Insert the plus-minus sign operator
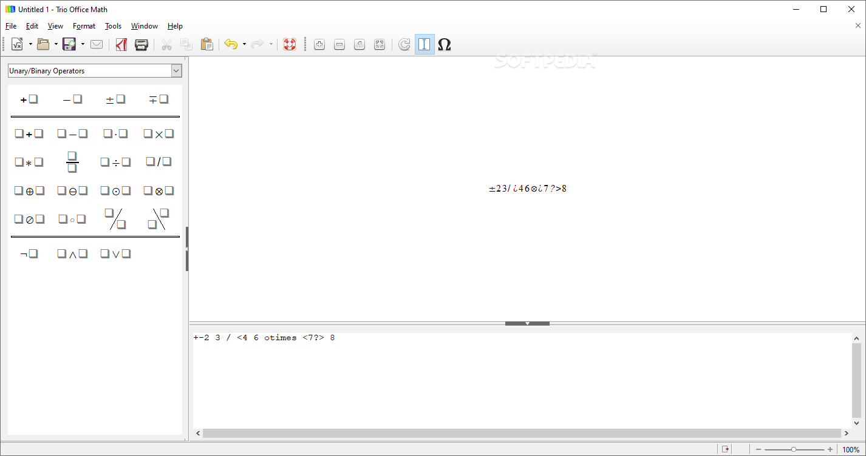 (x=115, y=99)
